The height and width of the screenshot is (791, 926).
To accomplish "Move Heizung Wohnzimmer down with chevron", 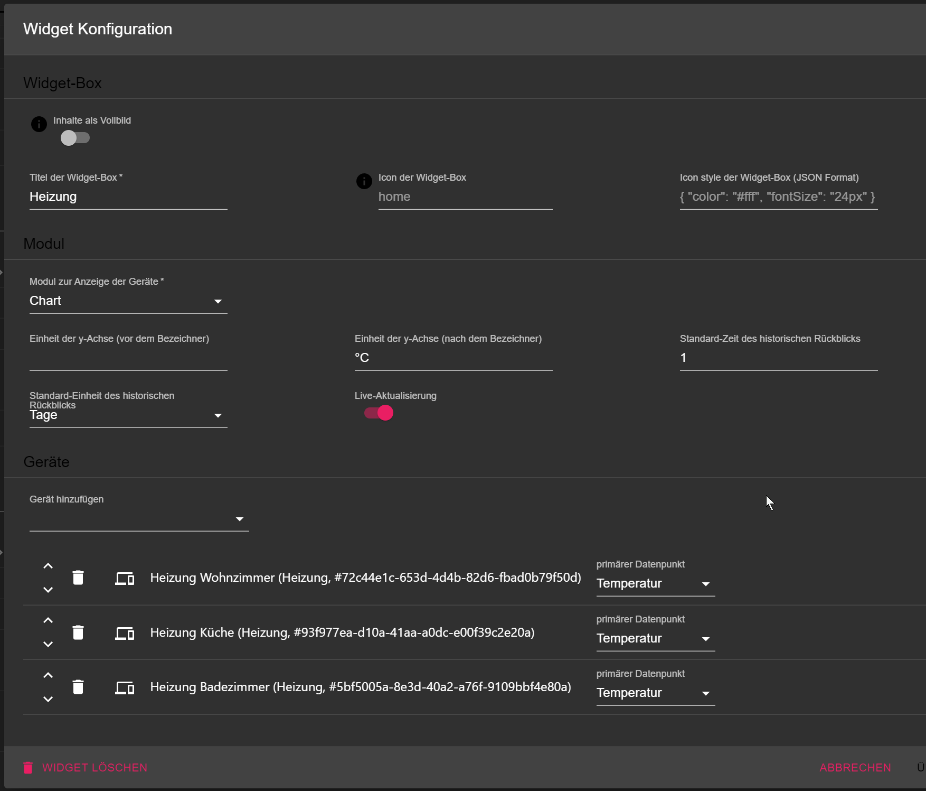I will (x=48, y=590).
